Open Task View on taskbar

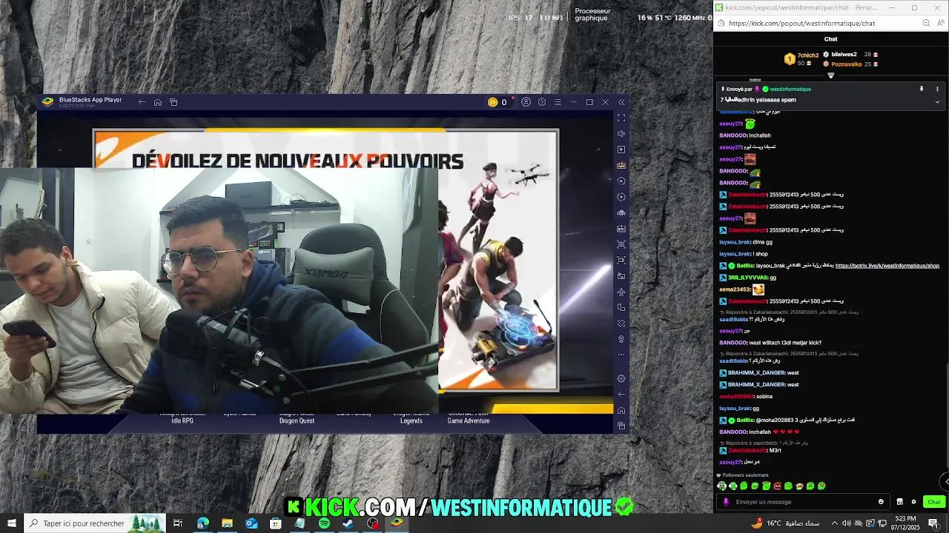pos(178,523)
